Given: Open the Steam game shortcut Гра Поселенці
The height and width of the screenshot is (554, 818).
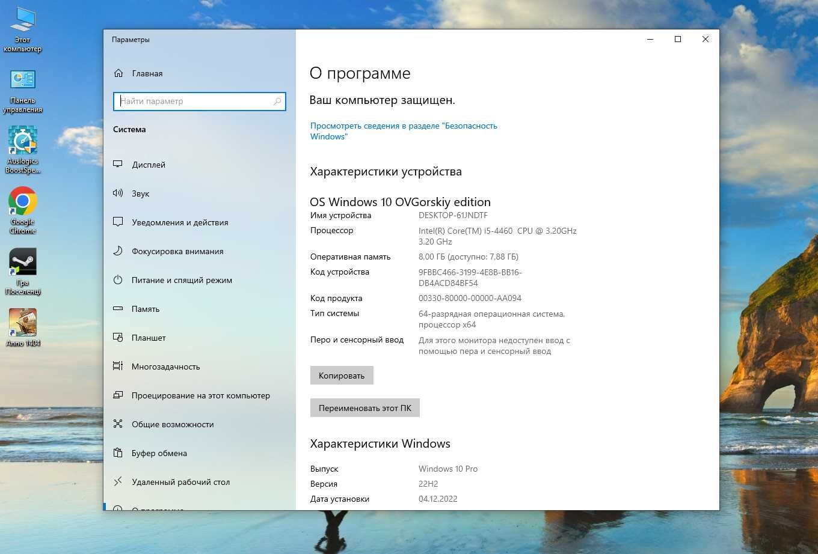Looking at the screenshot, I should (x=23, y=272).
